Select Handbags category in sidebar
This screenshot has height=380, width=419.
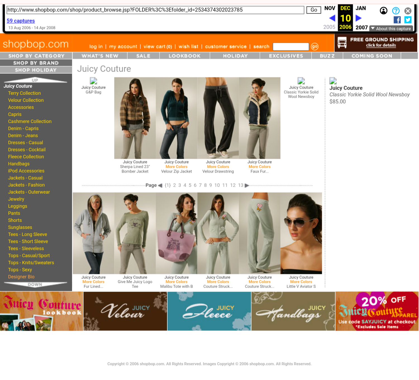tap(19, 164)
